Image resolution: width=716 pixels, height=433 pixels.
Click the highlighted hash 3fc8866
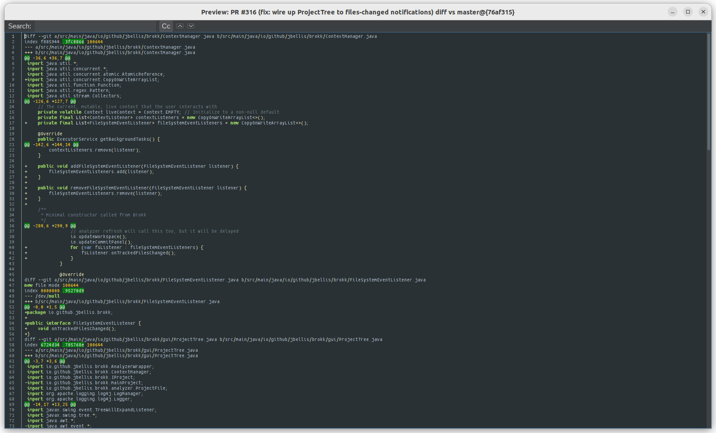[74, 42]
